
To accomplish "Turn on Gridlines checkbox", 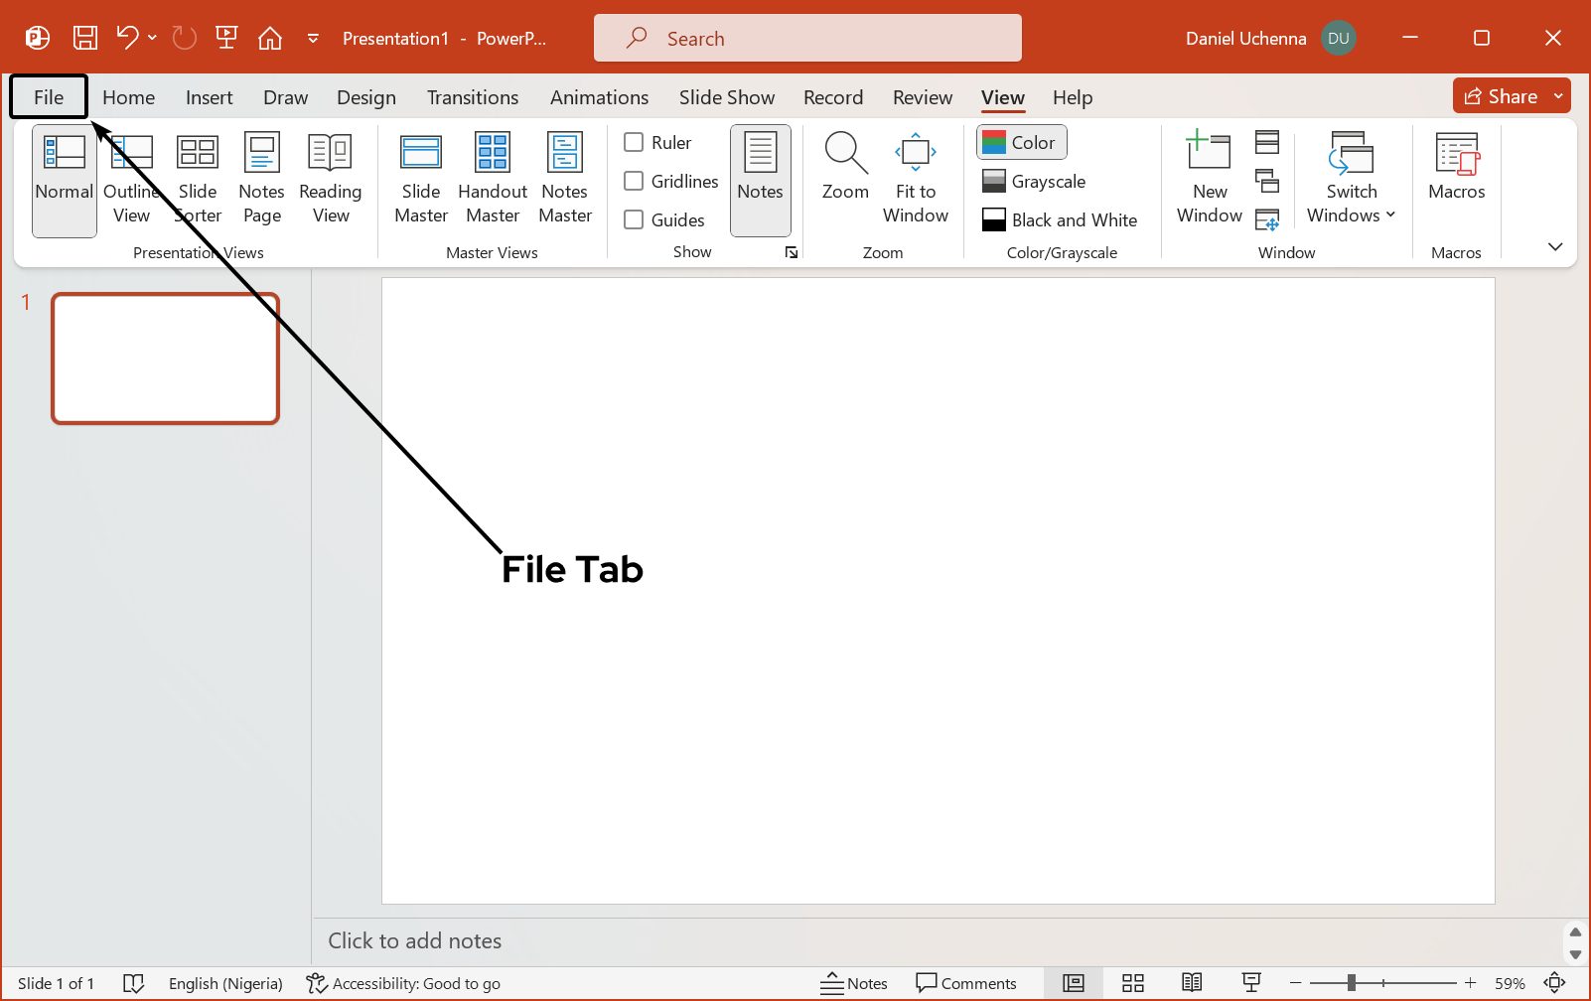I will click(634, 181).
